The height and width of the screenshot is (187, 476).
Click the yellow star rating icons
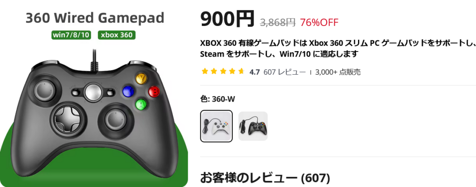tap(223, 72)
